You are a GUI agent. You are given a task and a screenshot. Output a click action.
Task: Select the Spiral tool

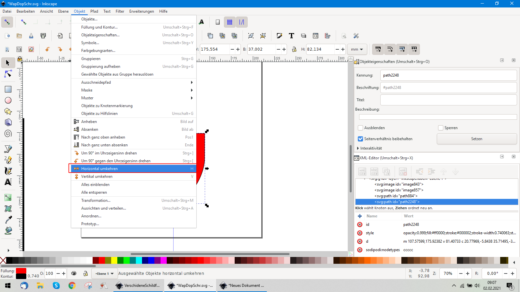tap(8, 133)
